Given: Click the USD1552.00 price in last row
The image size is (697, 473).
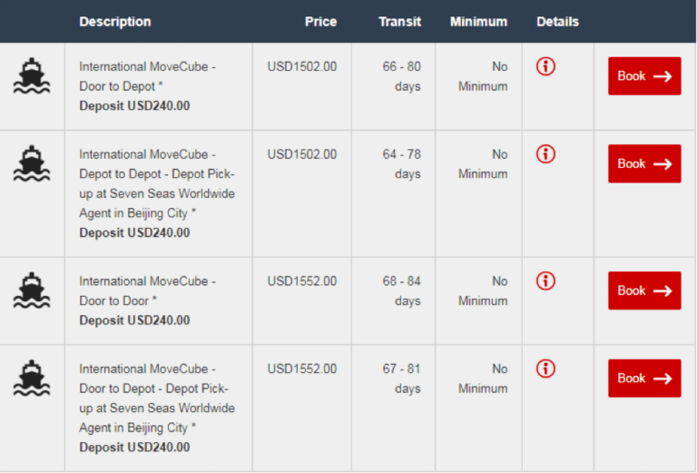Looking at the screenshot, I should tap(301, 370).
